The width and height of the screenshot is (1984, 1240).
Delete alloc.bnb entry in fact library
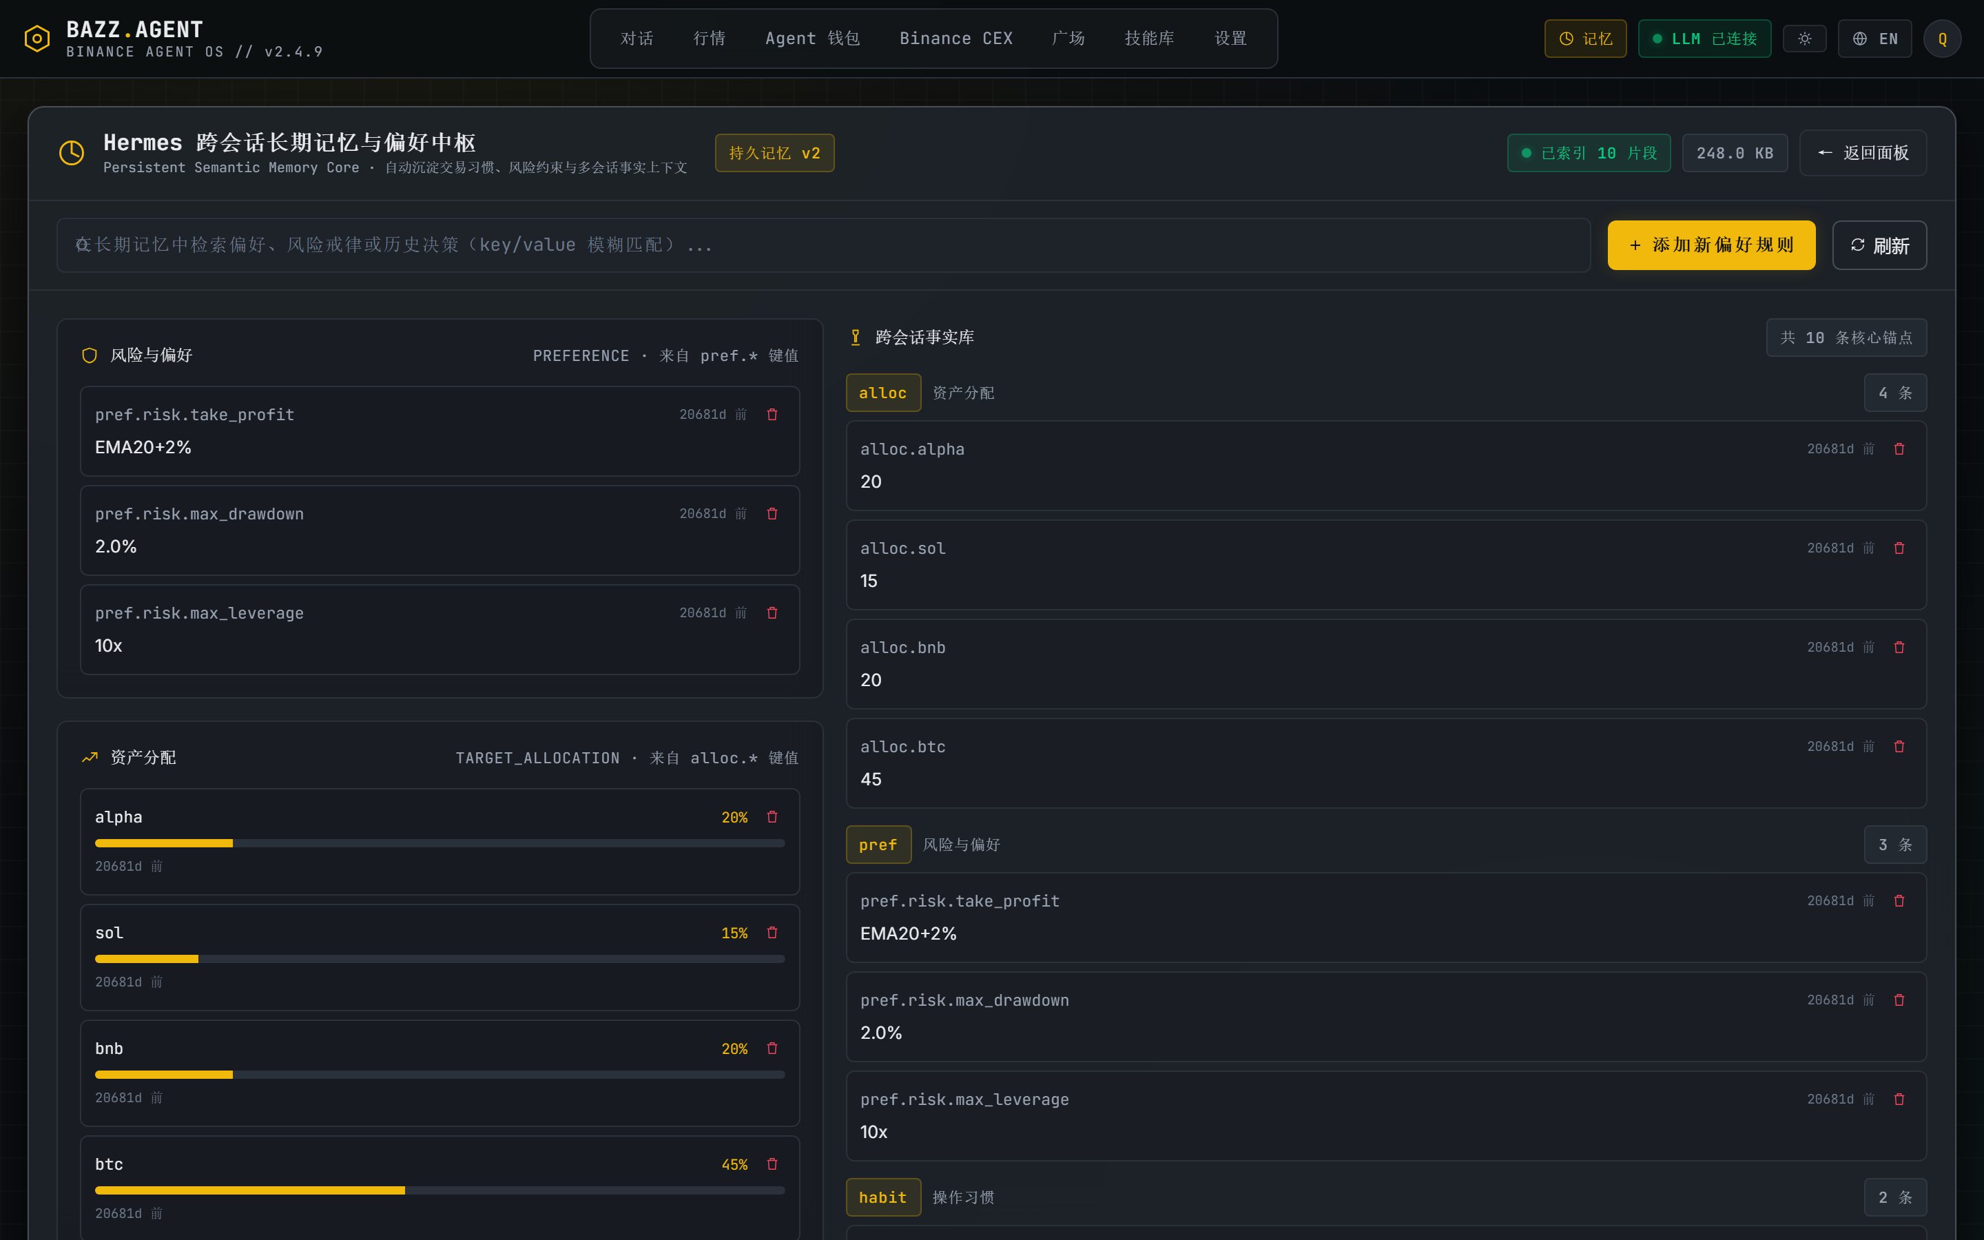(x=1899, y=647)
